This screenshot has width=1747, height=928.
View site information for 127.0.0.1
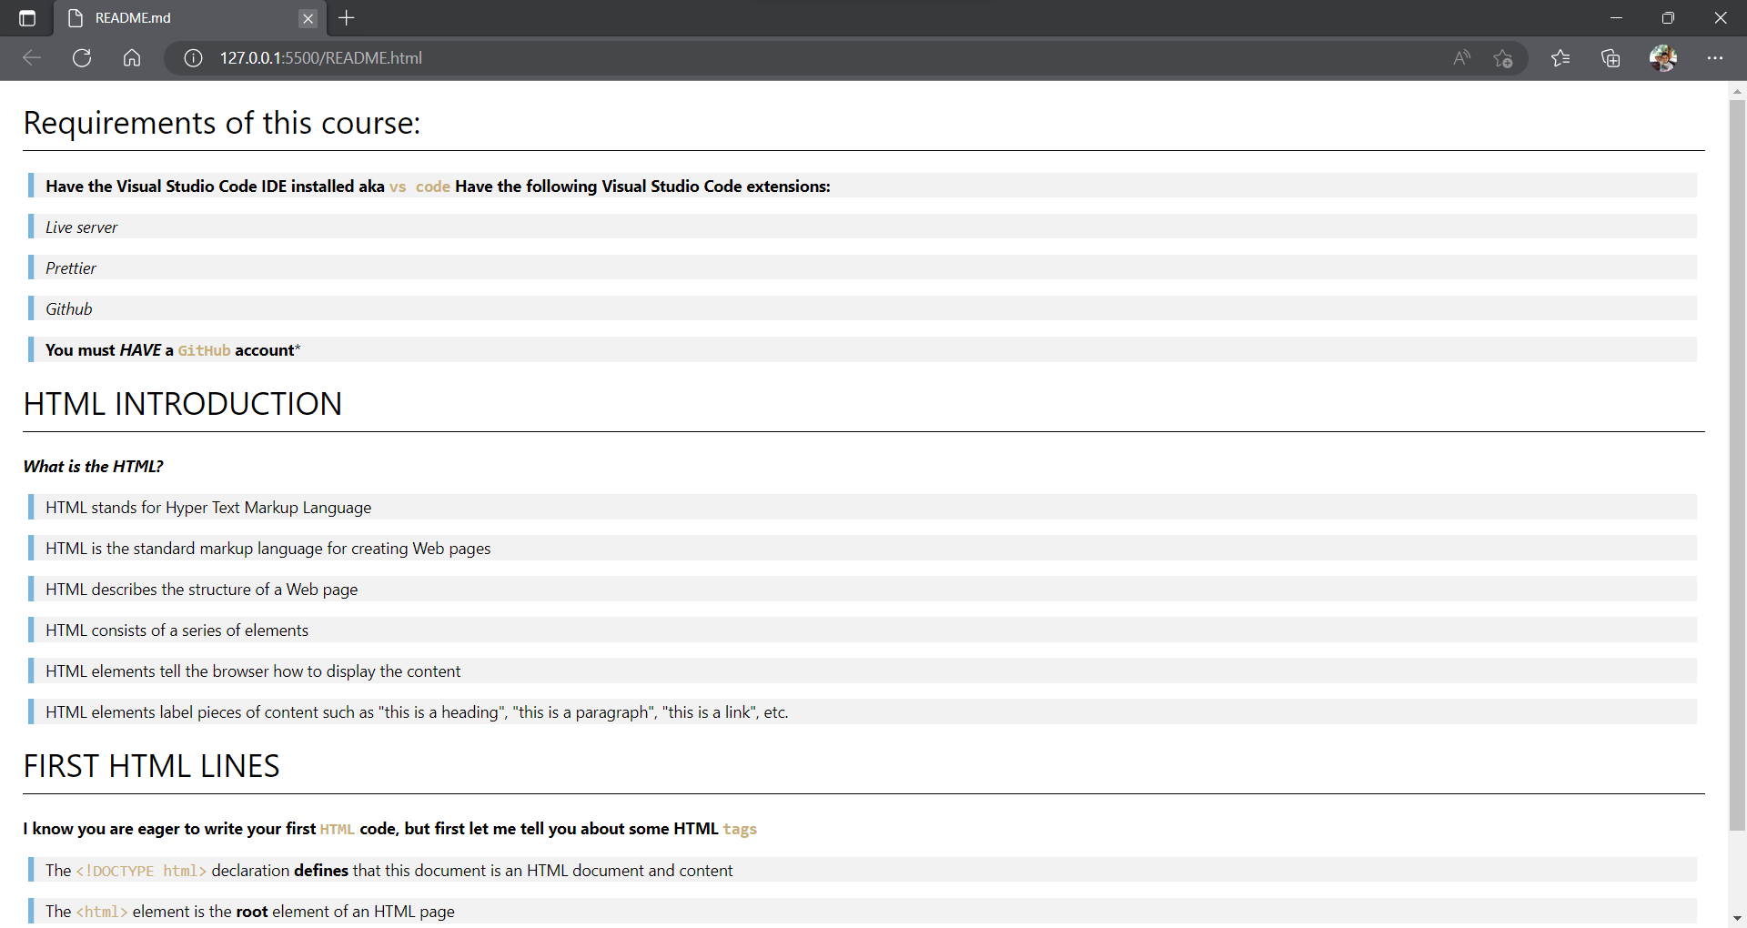coord(192,57)
